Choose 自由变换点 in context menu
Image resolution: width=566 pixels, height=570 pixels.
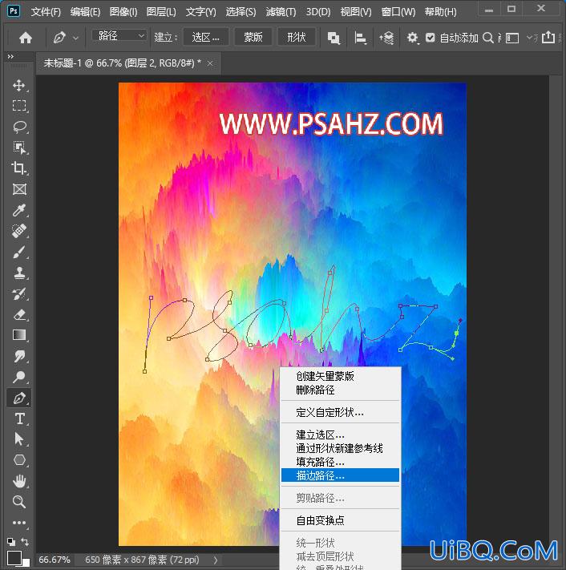click(x=340, y=520)
